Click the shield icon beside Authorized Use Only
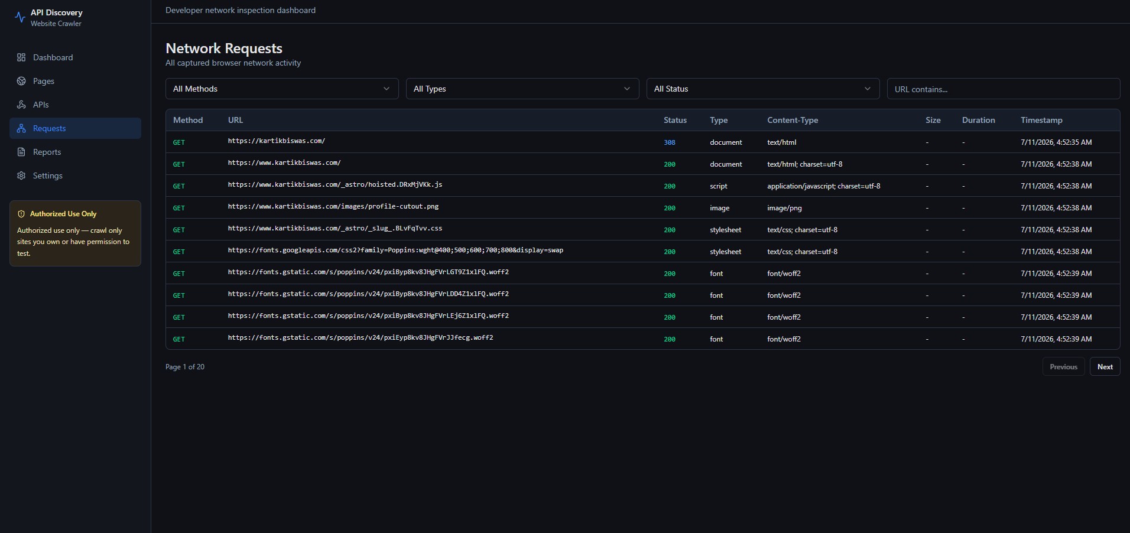The height and width of the screenshot is (533, 1130). [21, 214]
